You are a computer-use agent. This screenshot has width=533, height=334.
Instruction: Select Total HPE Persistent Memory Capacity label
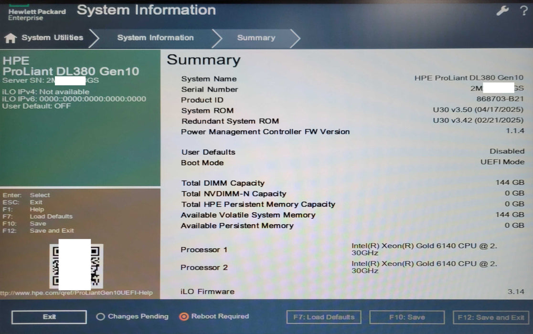[x=258, y=204]
